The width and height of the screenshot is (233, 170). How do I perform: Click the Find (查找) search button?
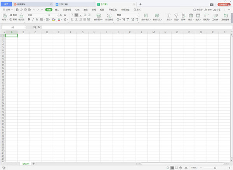(x=137, y=10)
